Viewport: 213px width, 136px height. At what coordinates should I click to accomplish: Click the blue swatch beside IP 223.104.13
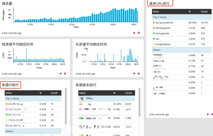(6, 126)
